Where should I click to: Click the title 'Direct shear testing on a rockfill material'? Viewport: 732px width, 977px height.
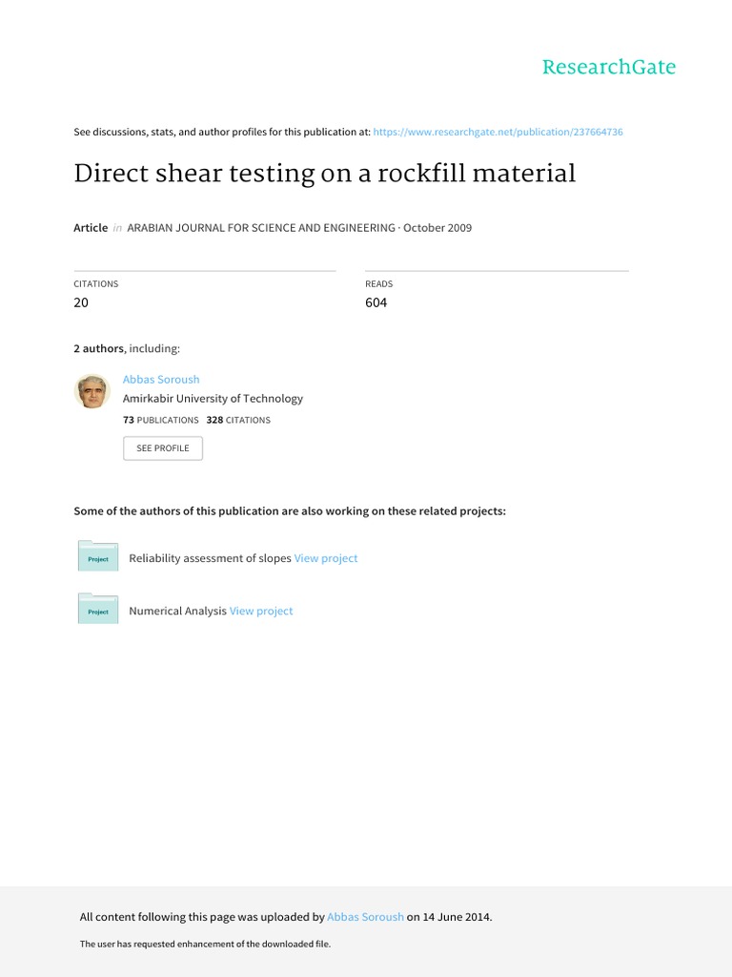click(x=325, y=174)
